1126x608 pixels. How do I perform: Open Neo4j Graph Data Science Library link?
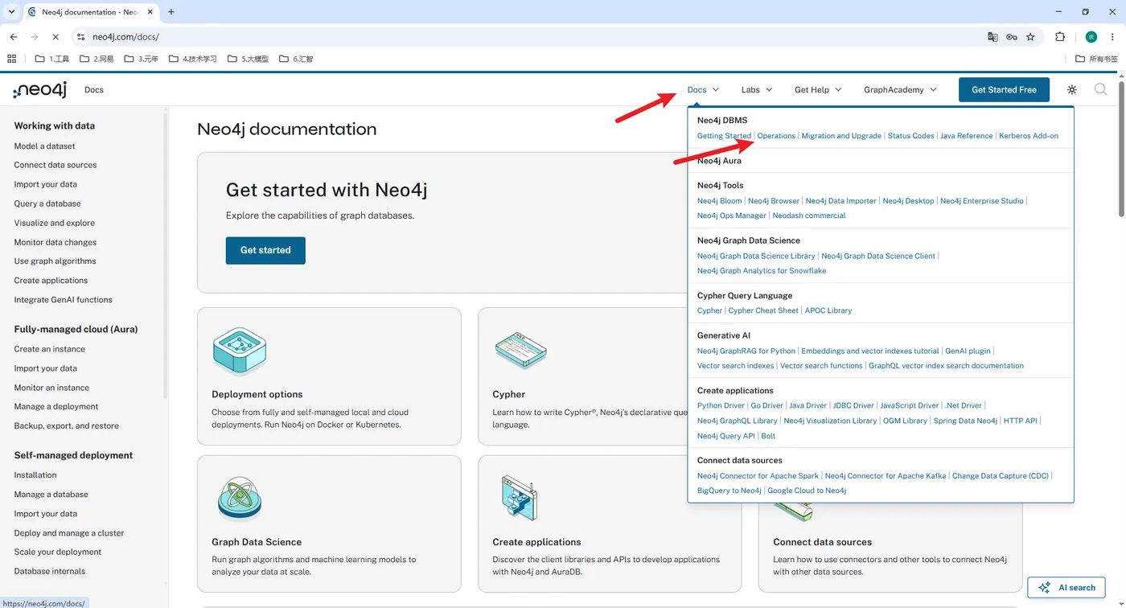coord(756,257)
